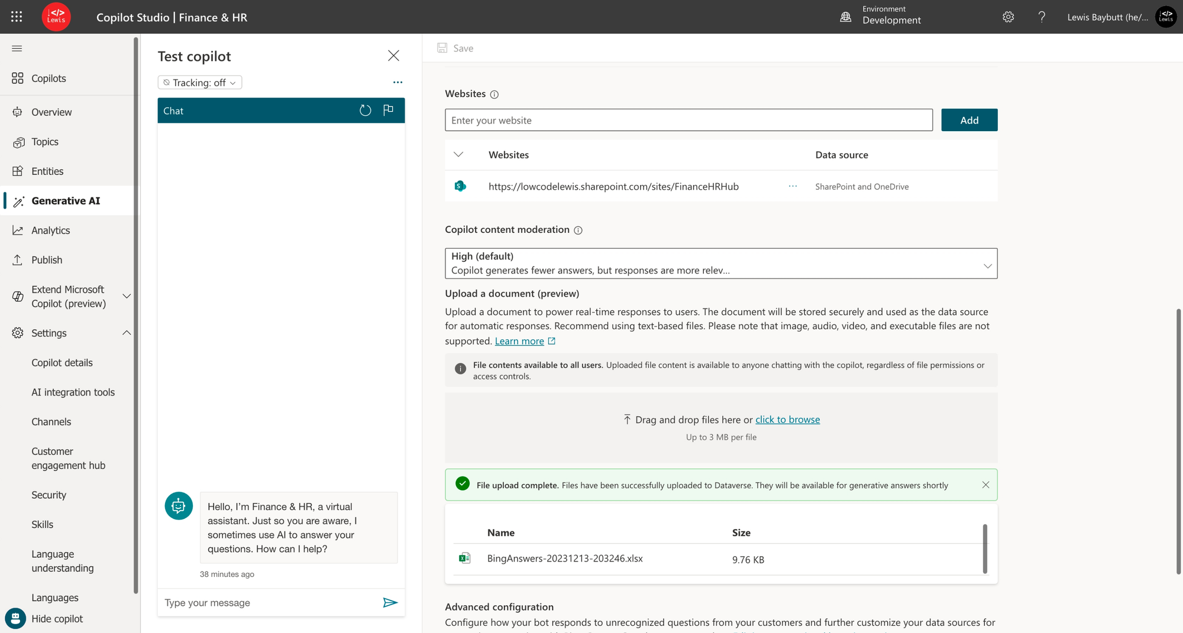Open the help question mark icon

(1042, 17)
